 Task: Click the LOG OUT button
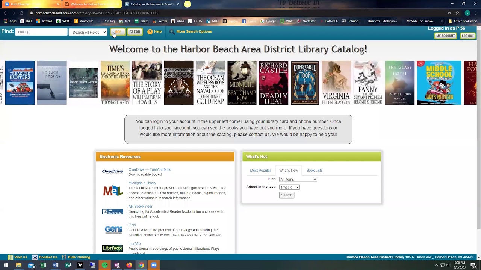[x=467, y=36]
